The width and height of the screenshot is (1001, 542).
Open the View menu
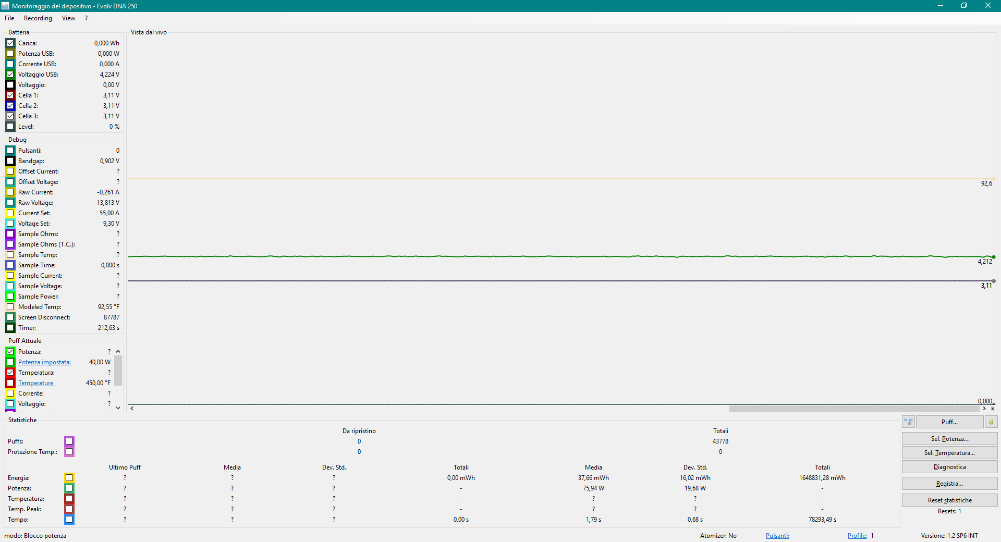tap(68, 18)
